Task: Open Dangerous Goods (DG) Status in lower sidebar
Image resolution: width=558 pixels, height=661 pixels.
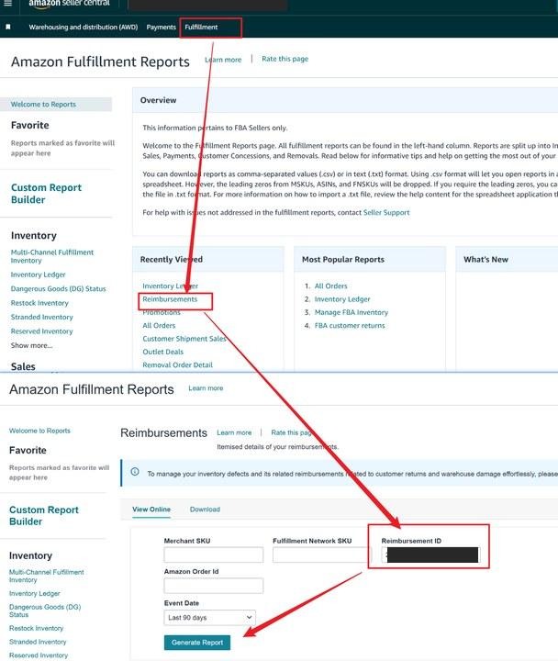Action: pyautogui.click(x=45, y=611)
